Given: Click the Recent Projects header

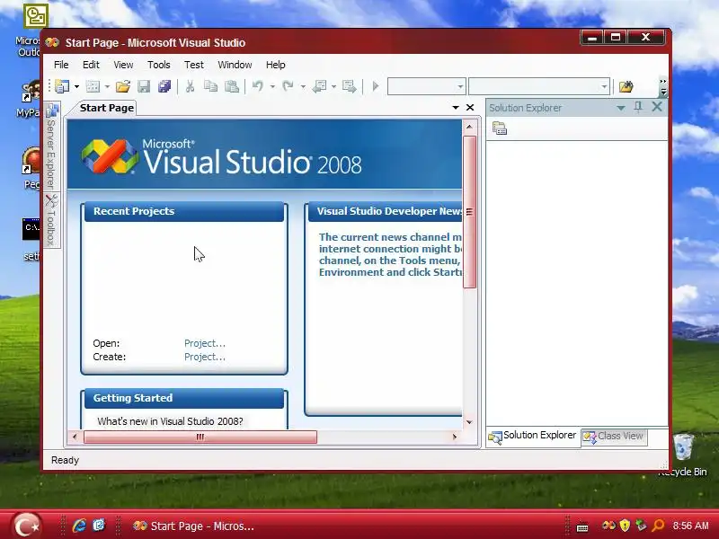Looking at the screenshot, I should [184, 212].
